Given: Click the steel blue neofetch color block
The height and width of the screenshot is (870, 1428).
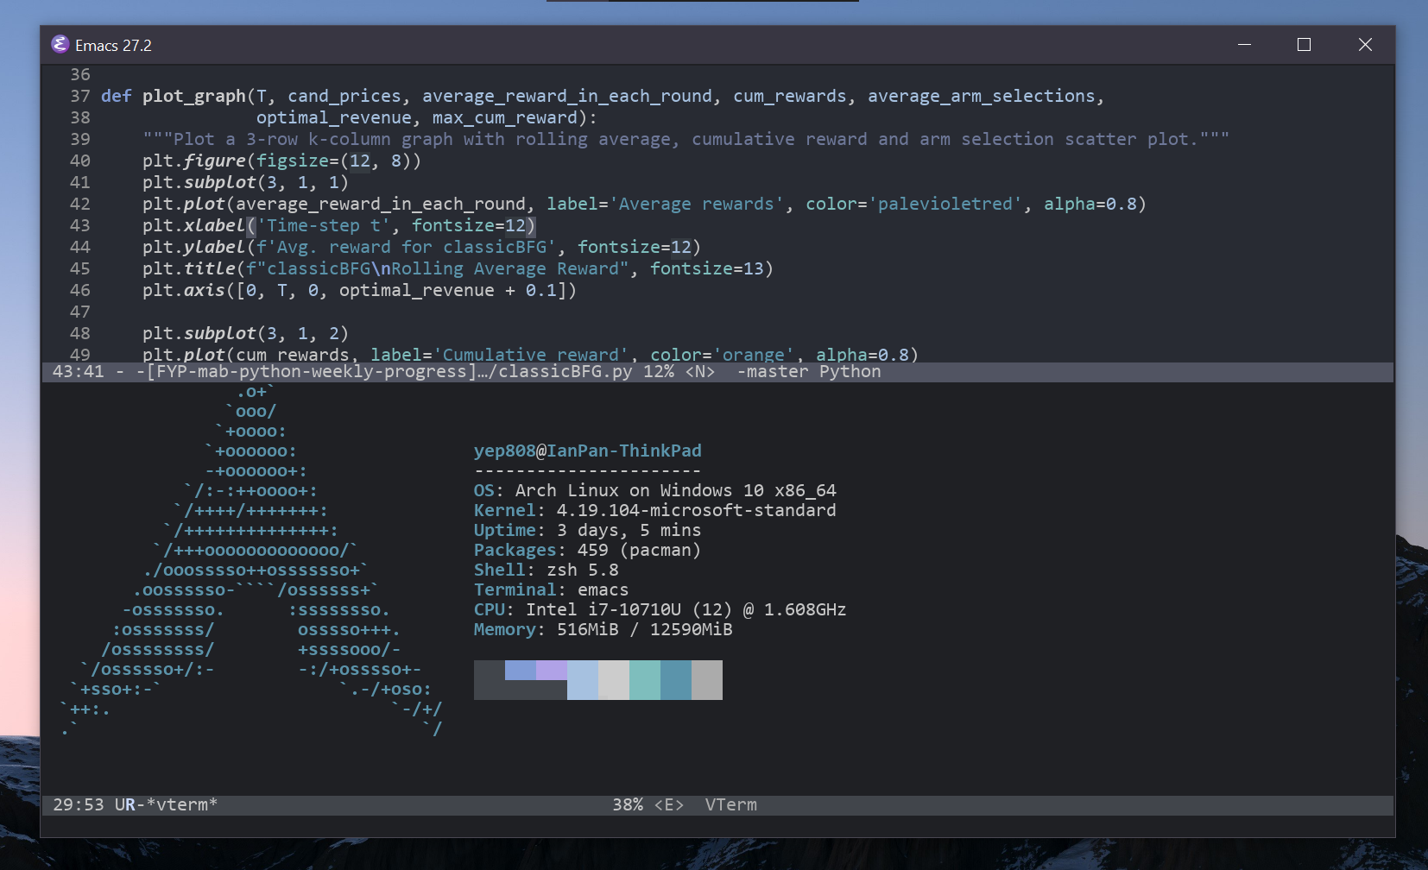Looking at the screenshot, I should [x=676, y=680].
